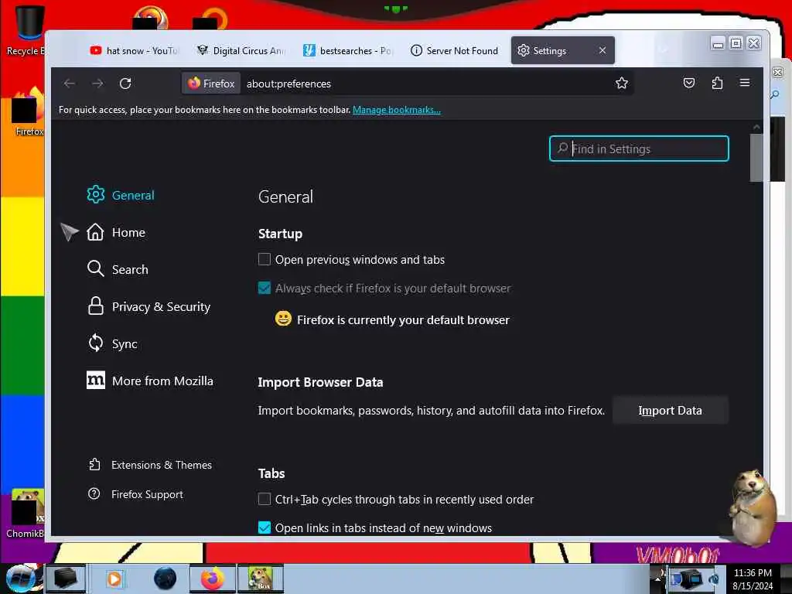This screenshot has width=792, height=594.
Task: Open the ChomikBox desktop icon
Action: (26, 513)
